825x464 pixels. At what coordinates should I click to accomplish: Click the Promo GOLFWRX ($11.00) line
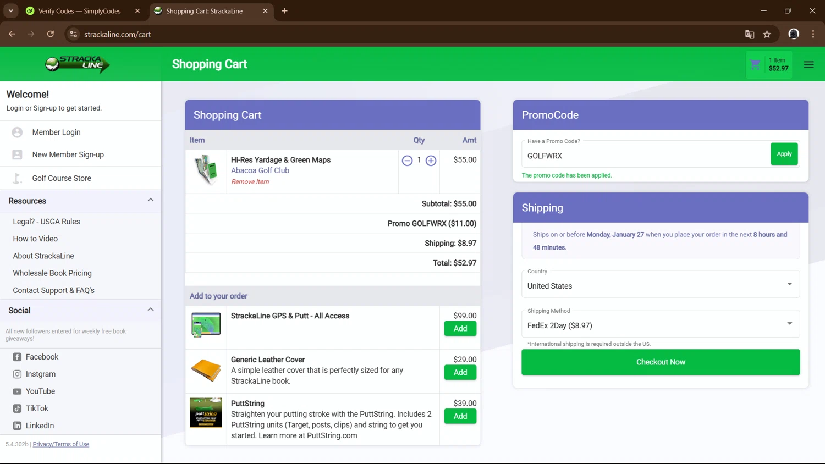pyautogui.click(x=432, y=223)
